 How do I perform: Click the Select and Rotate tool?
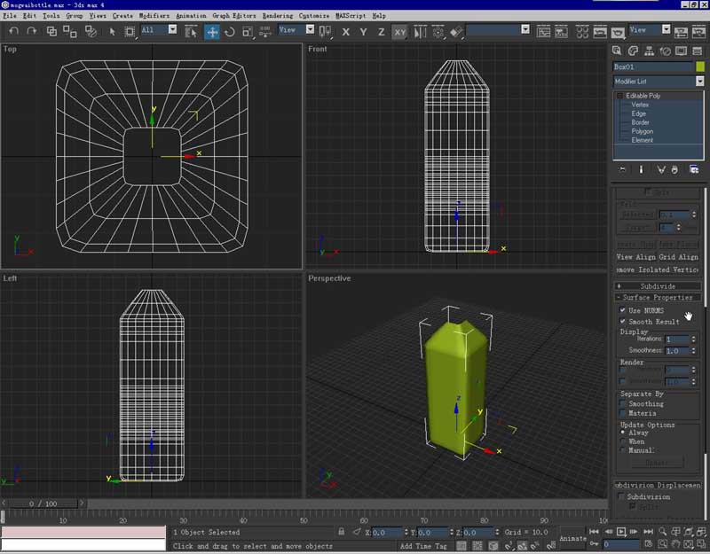[x=230, y=31]
